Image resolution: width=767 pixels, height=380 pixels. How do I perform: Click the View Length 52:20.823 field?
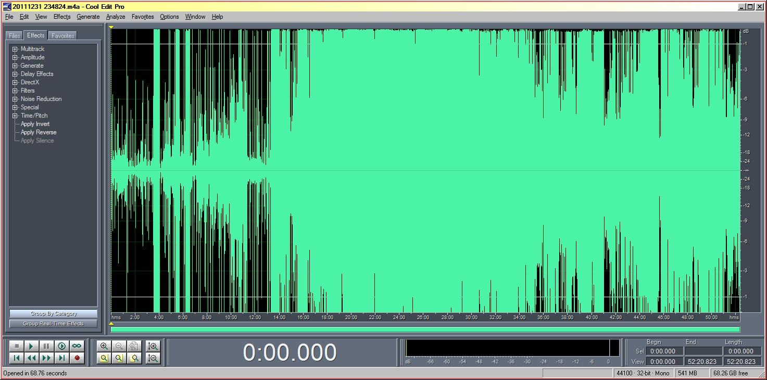point(742,361)
